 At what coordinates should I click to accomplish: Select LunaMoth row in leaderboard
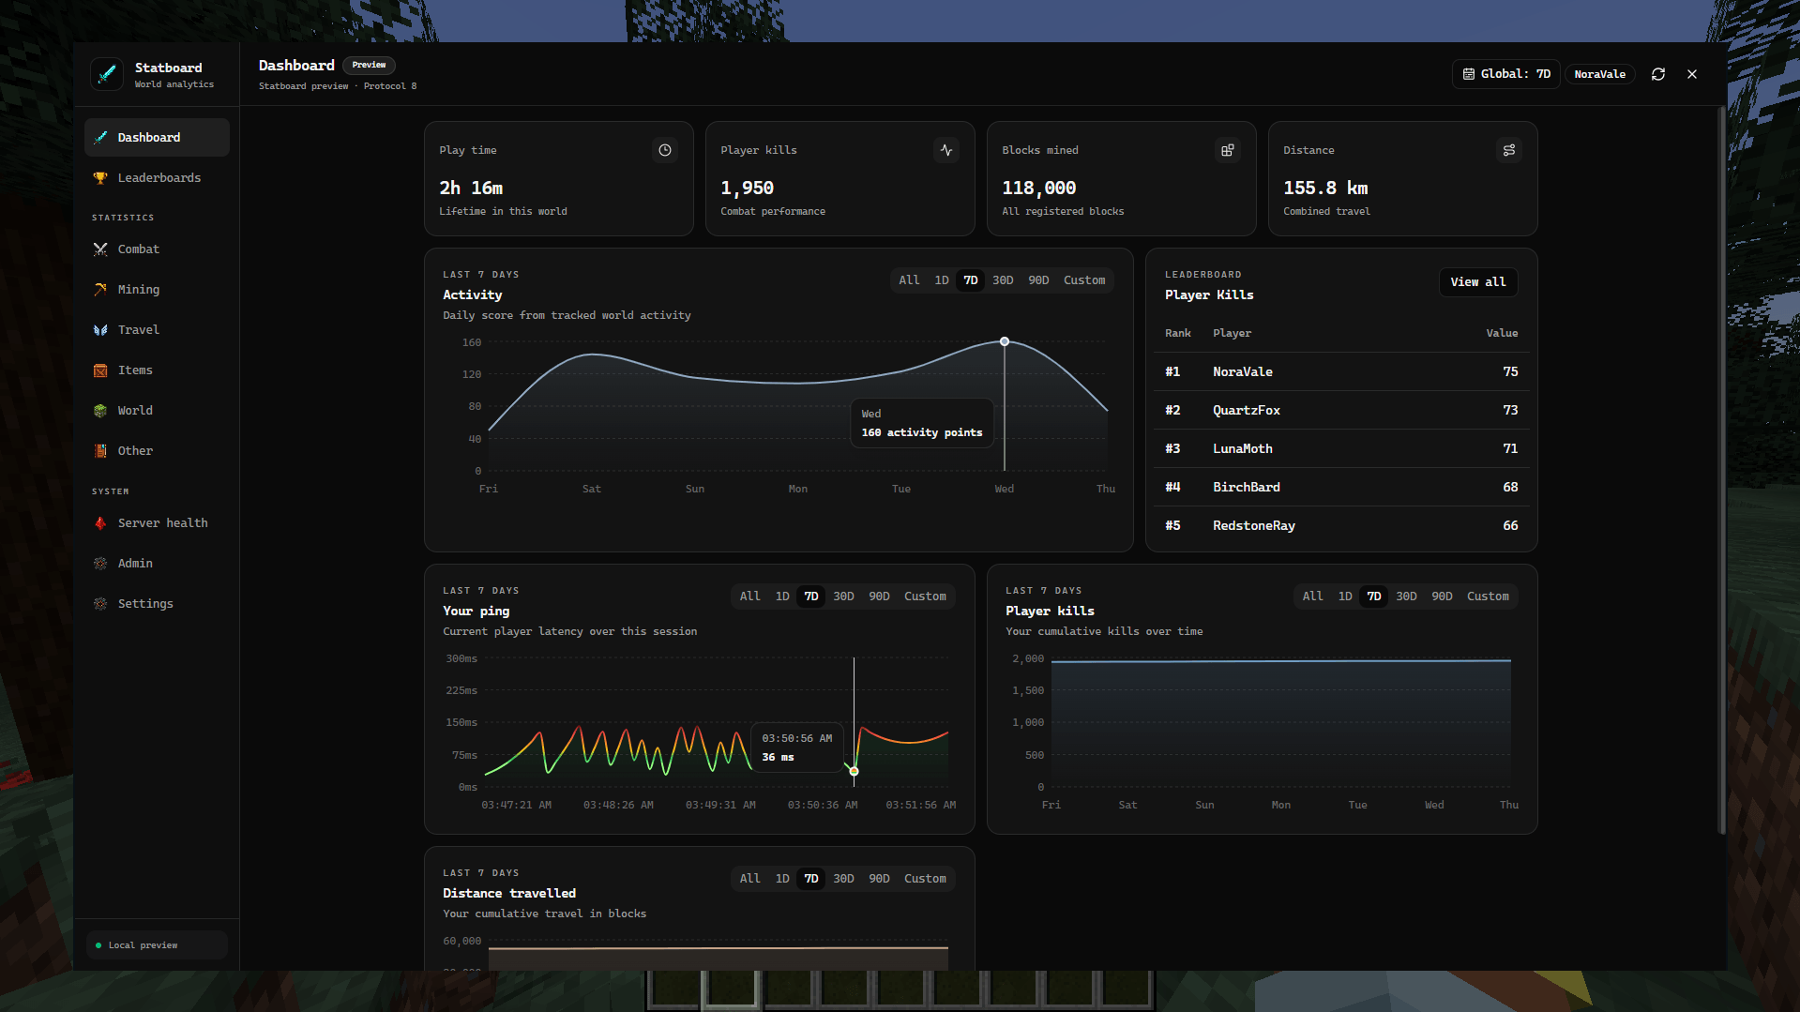pos(1341,448)
